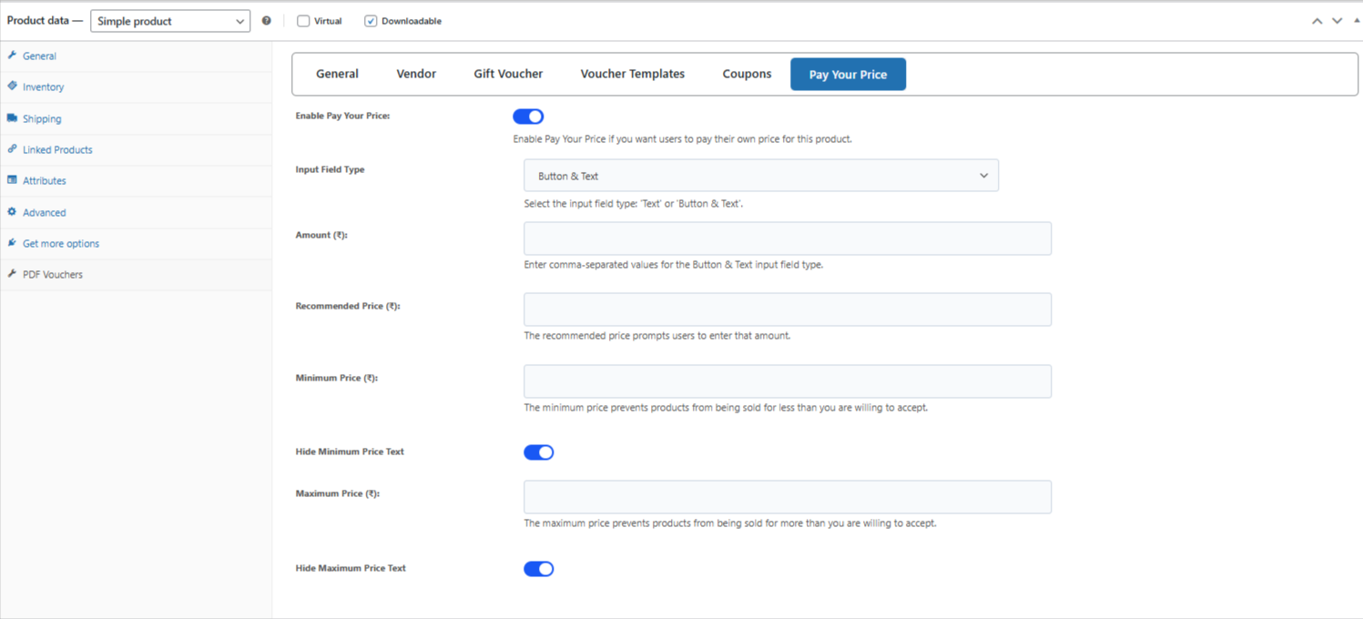The height and width of the screenshot is (619, 1363).
Task: Focus the Amount input field
Action: tap(788, 238)
